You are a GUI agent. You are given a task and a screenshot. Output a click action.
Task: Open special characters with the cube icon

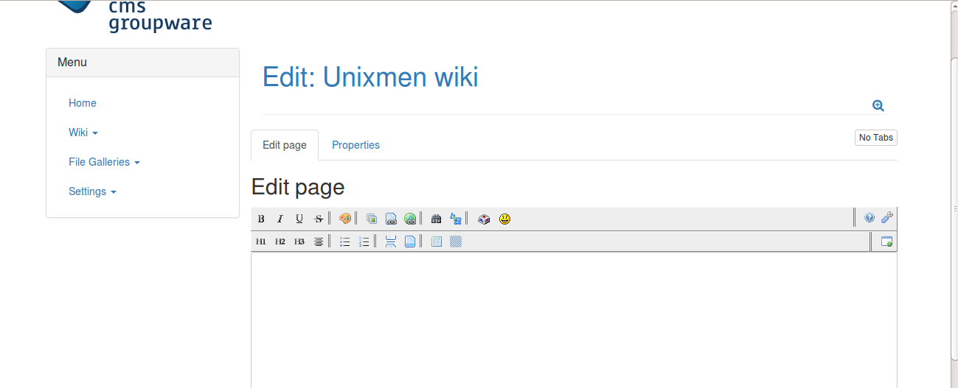(x=484, y=219)
